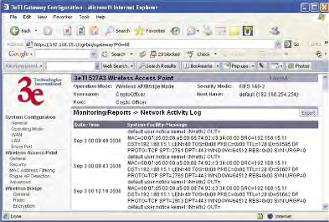This screenshot has height=222, width=329.
Task: Open the Pop-ups dropdown arrow
Action: click(x=253, y=66)
